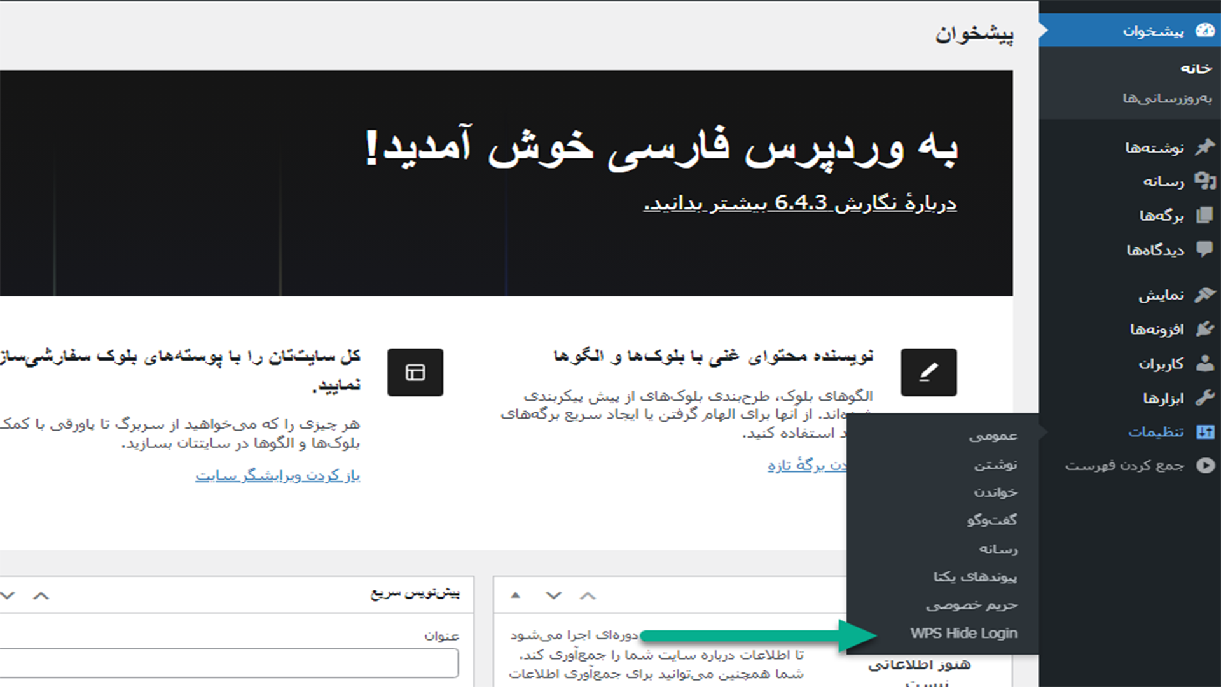Click the Quick Draft heading (پیش‌نویس سریع)
1221x687 pixels.
click(x=415, y=593)
